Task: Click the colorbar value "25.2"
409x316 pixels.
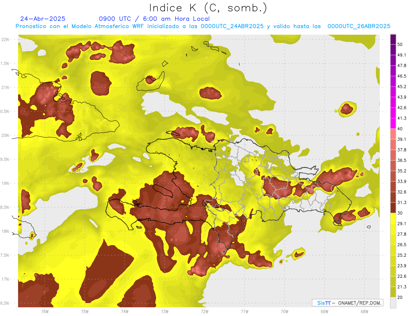Action: 402,255
